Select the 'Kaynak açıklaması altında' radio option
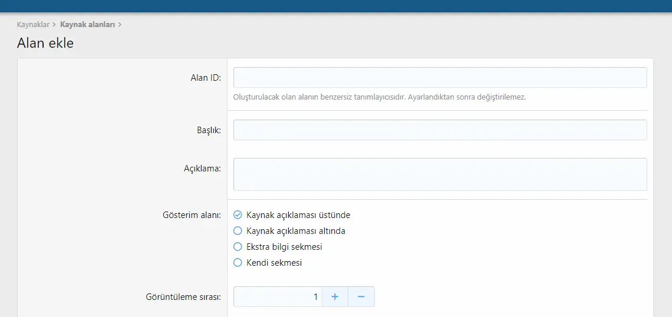672x317 pixels. tap(238, 231)
